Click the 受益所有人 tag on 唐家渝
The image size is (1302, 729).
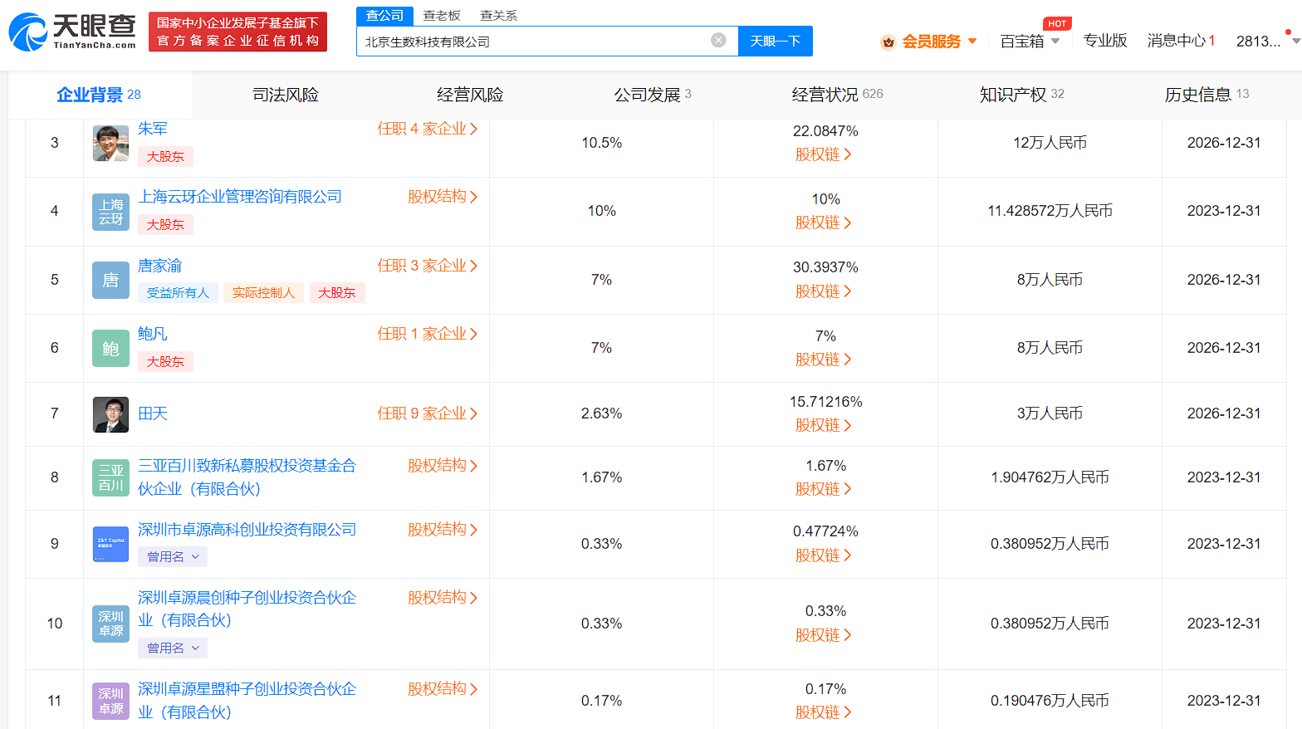[x=178, y=292]
